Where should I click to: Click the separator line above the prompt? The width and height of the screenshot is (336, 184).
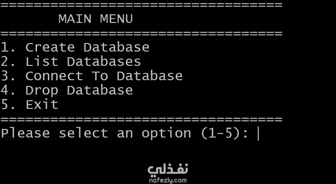(141, 119)
